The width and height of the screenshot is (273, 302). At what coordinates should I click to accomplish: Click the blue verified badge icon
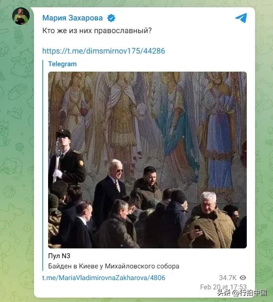(x=111, y=18)
